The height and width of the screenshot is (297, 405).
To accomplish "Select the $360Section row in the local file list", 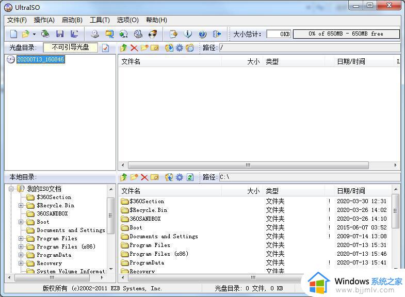I will pos(254,201).
